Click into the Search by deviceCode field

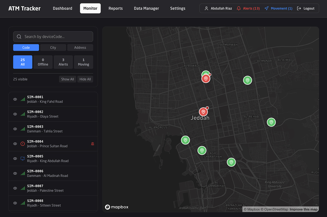(53, 37)
